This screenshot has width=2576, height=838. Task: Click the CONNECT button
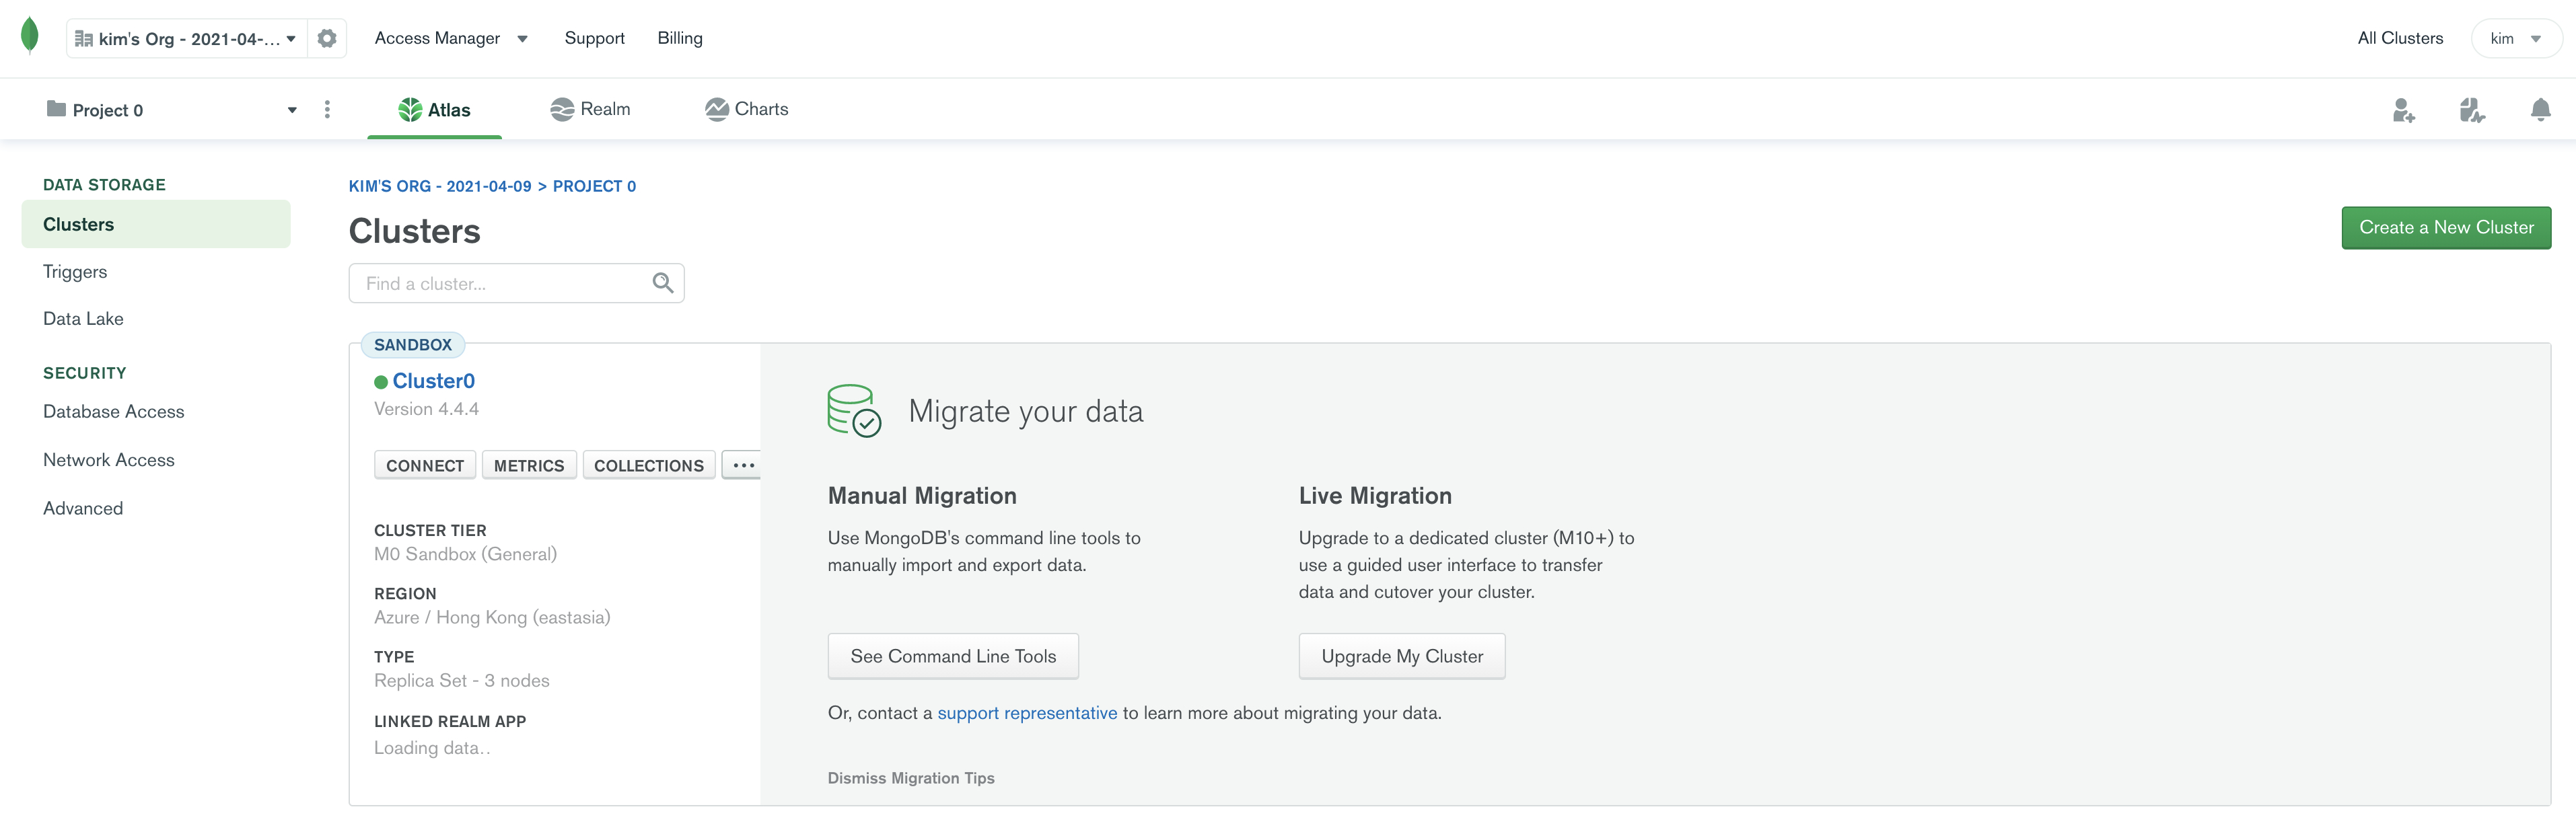tap(425, 466)
